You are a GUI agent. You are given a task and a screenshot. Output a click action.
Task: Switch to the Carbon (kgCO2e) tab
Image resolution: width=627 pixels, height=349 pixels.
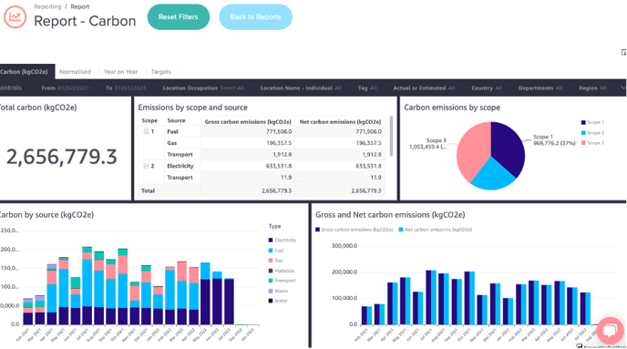coord(26,72)
